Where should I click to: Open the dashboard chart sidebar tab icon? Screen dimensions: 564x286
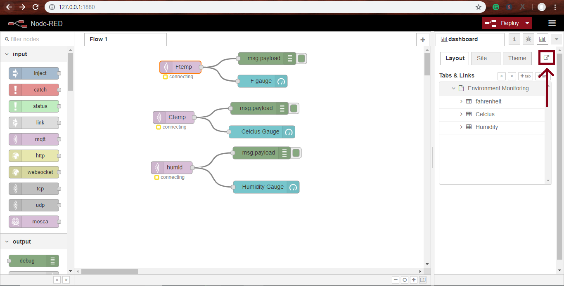coord(542,39)
